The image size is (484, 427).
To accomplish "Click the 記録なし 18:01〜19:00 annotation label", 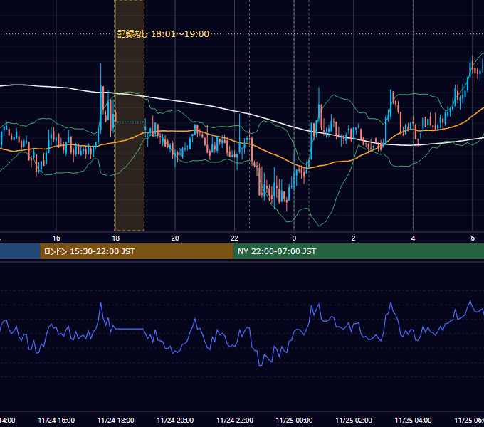I will pos(163,34).
